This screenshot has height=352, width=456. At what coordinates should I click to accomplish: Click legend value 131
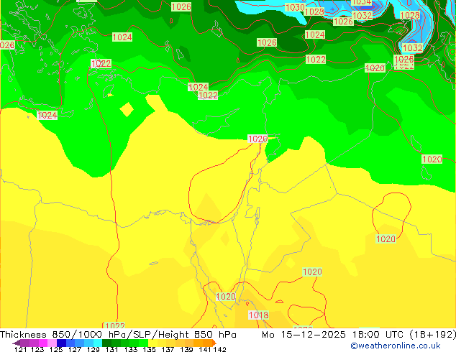(111, 349)
